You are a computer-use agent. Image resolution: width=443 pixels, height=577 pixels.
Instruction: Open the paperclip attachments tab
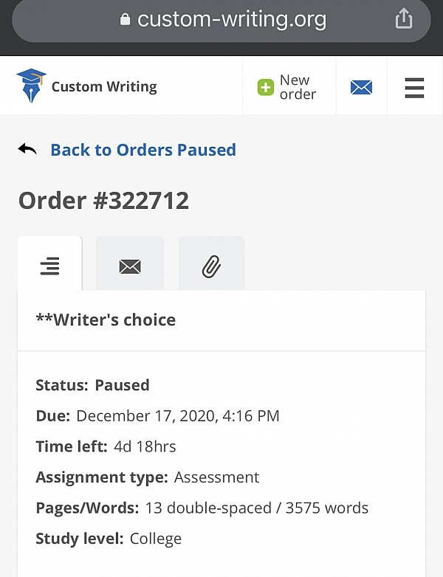tap(211, 266)
